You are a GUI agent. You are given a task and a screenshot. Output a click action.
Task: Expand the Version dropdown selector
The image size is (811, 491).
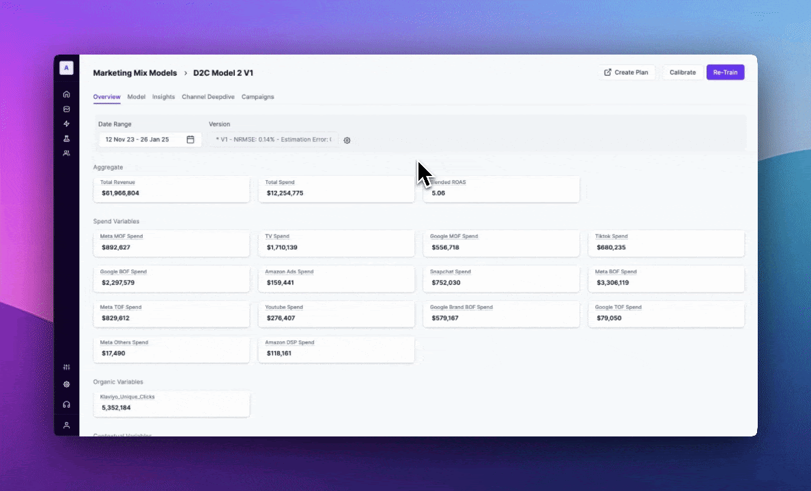point(273,140)
